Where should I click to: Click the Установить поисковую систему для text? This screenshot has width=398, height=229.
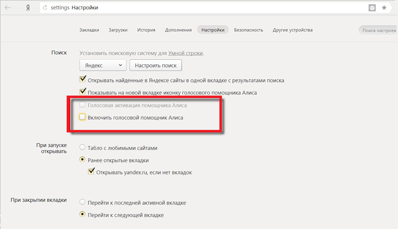pos(123,53)
